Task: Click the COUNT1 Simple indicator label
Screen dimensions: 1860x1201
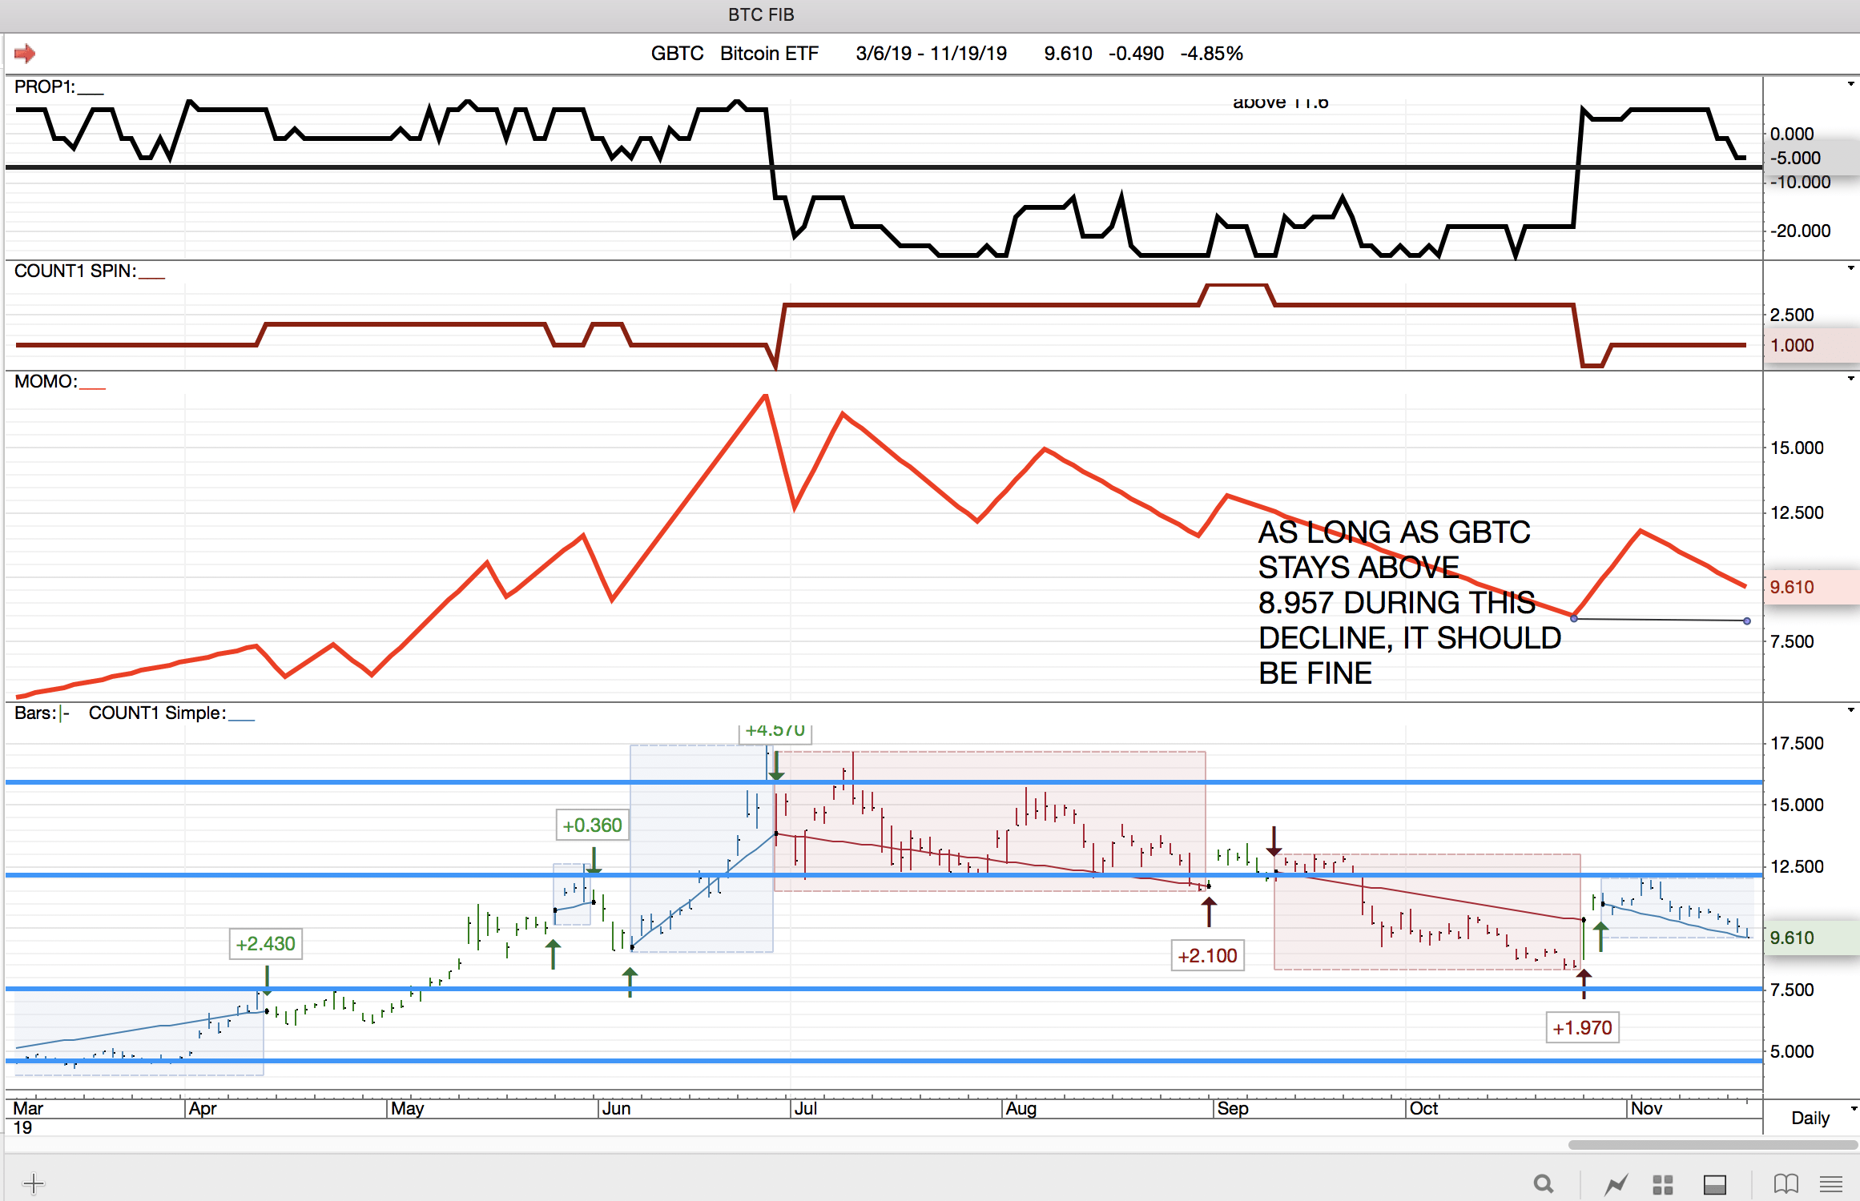Action: click(x=157, y=713)
